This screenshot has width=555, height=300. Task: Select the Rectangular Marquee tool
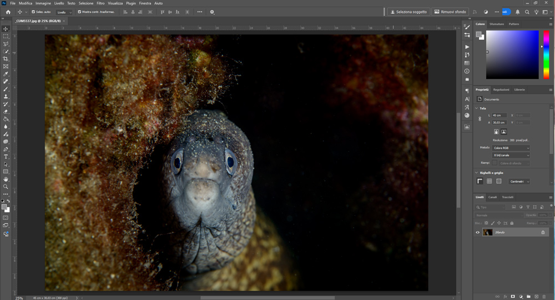6,36
